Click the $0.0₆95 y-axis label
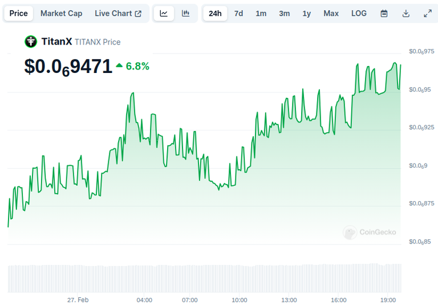The image size is (438, 306). tap(420, 89)
